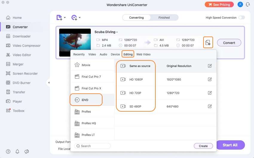Switch to the Finished tab
The width and height of the screenshot is (254, 158).
[x=164, y=18]
